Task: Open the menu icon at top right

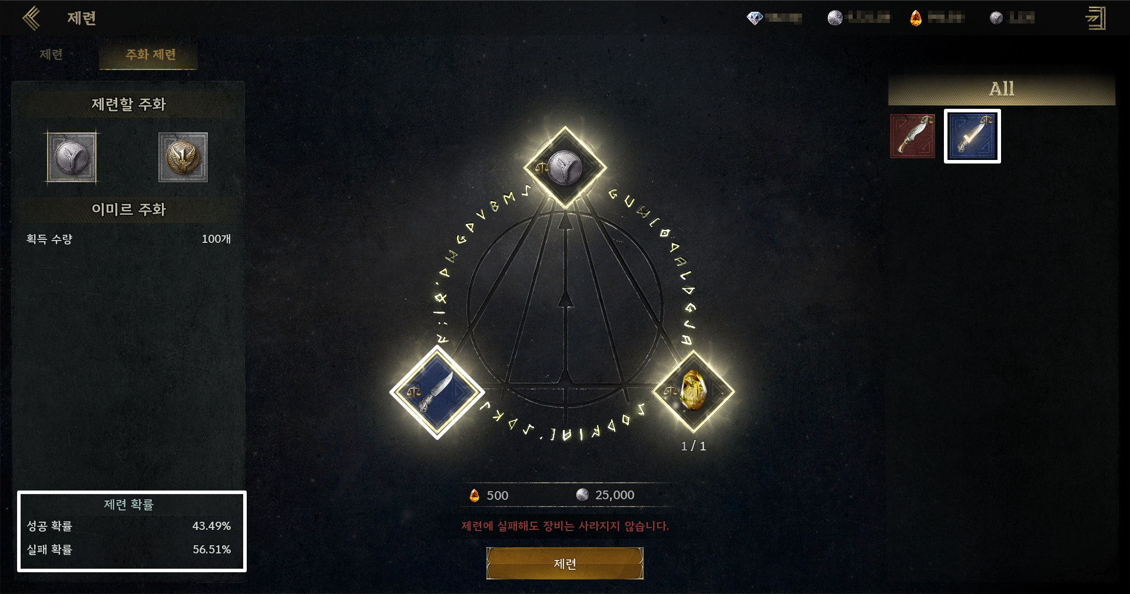Action: pyautogui.click(x=1095, y=18)
